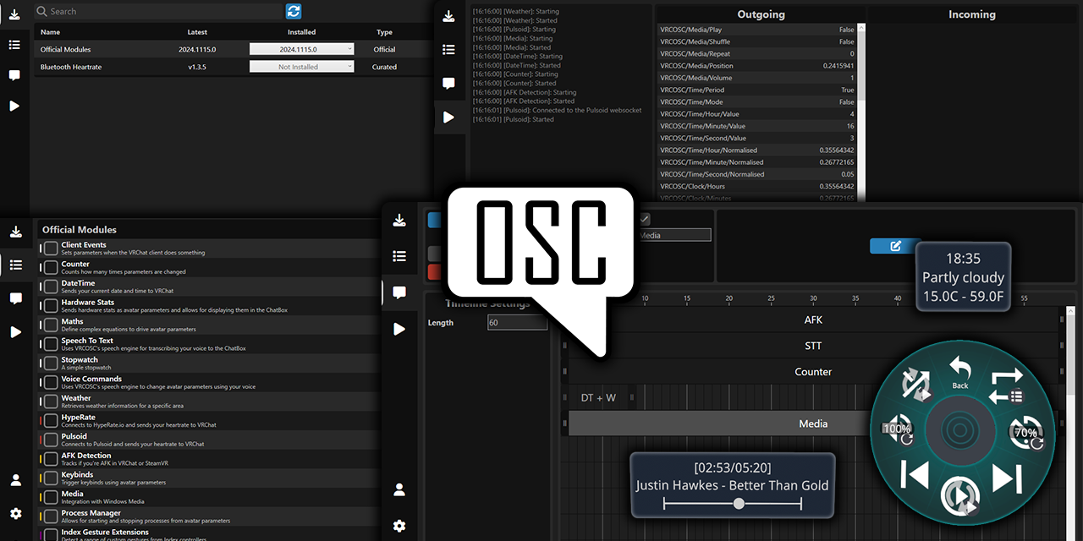Select the STT timeline layer
Screen dimensions: 1083x541
point(813,346)
